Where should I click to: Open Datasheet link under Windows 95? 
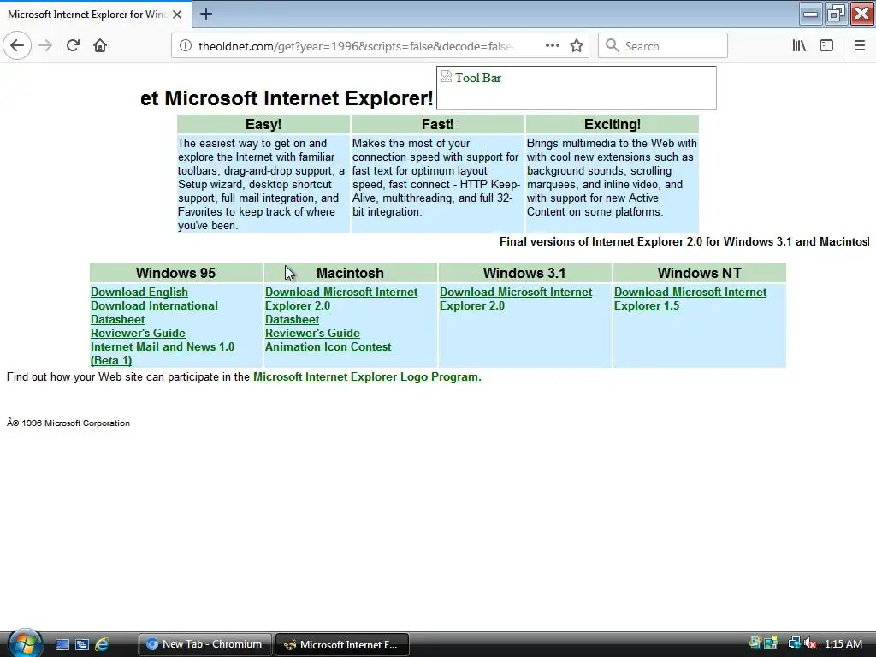pos(117,320)
